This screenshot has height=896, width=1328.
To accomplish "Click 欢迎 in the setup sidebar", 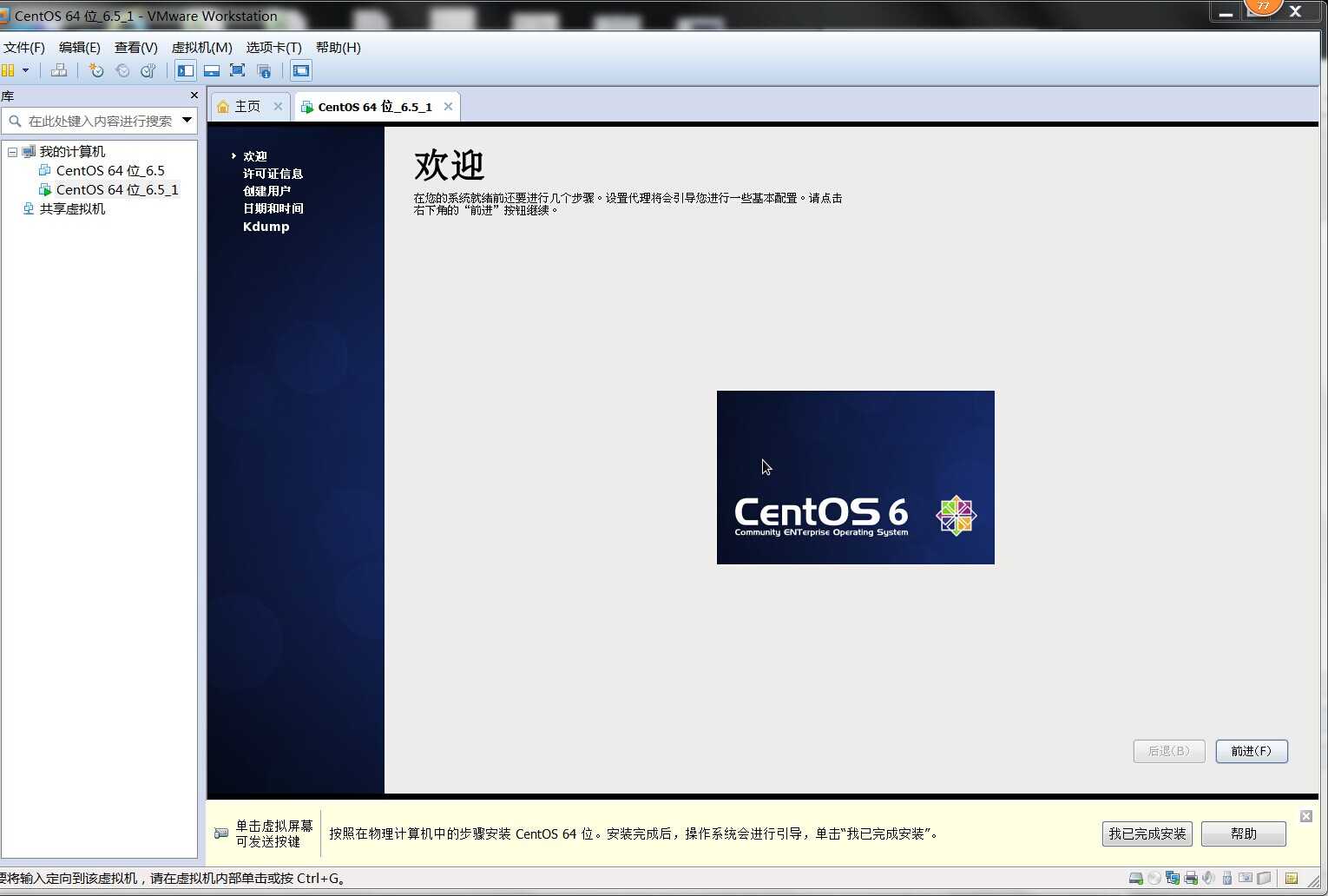I will coord(255,156).
